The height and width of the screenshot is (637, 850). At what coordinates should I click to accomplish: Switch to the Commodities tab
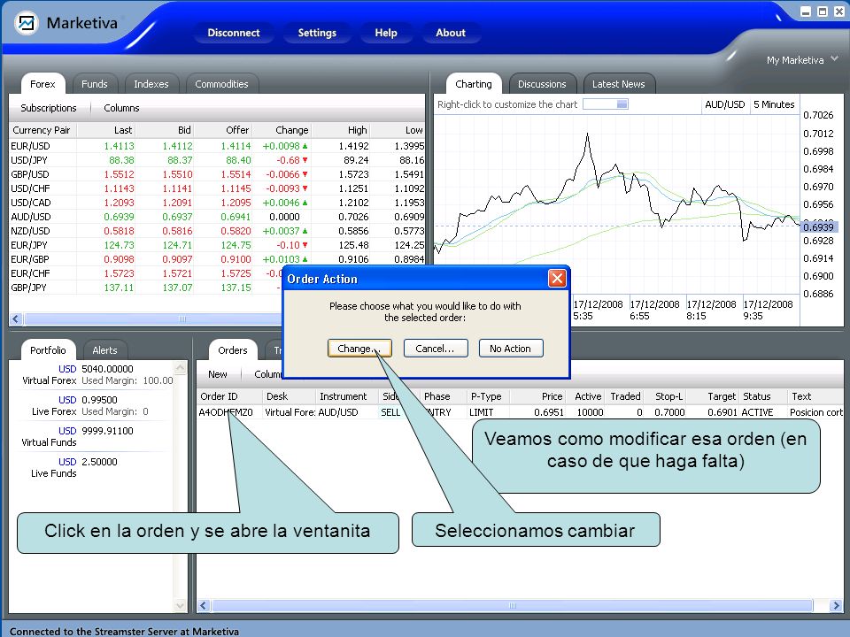click(x=221, y=84)
